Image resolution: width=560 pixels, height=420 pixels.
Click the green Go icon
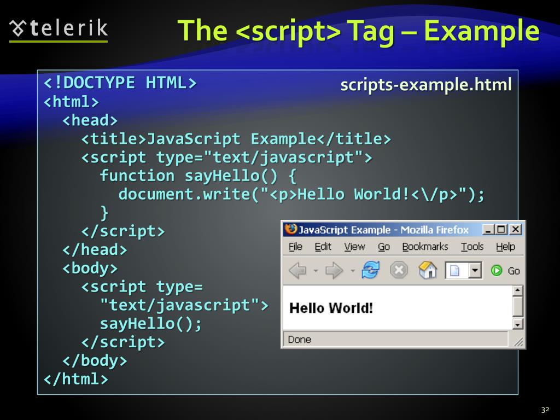click(497, 271)
